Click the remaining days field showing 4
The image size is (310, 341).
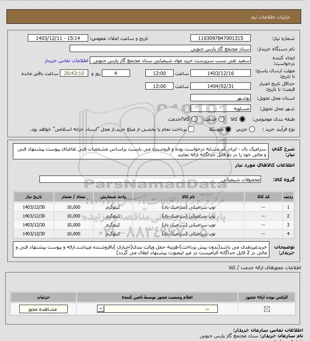[x=116, y=73]
